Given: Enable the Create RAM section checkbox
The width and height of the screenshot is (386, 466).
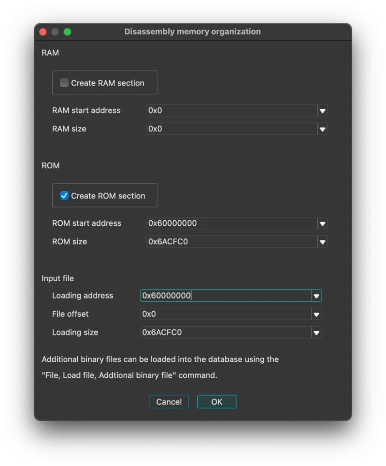Looking at the screenshot, I should coord(64,83).
